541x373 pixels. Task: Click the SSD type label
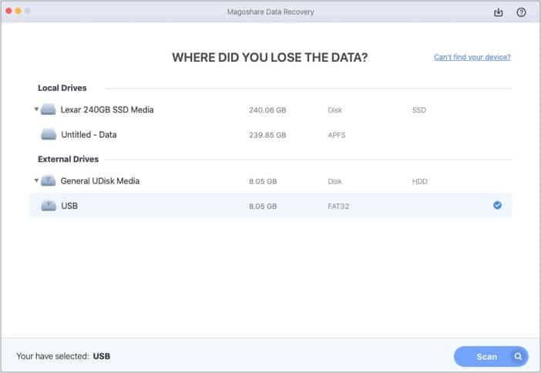pyautogui.click(x=419, y=110)
